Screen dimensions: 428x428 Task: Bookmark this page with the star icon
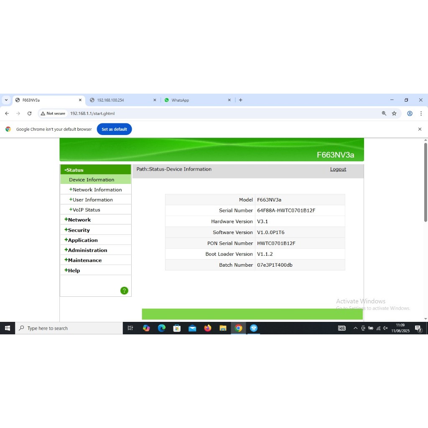(x=394, y=113)
